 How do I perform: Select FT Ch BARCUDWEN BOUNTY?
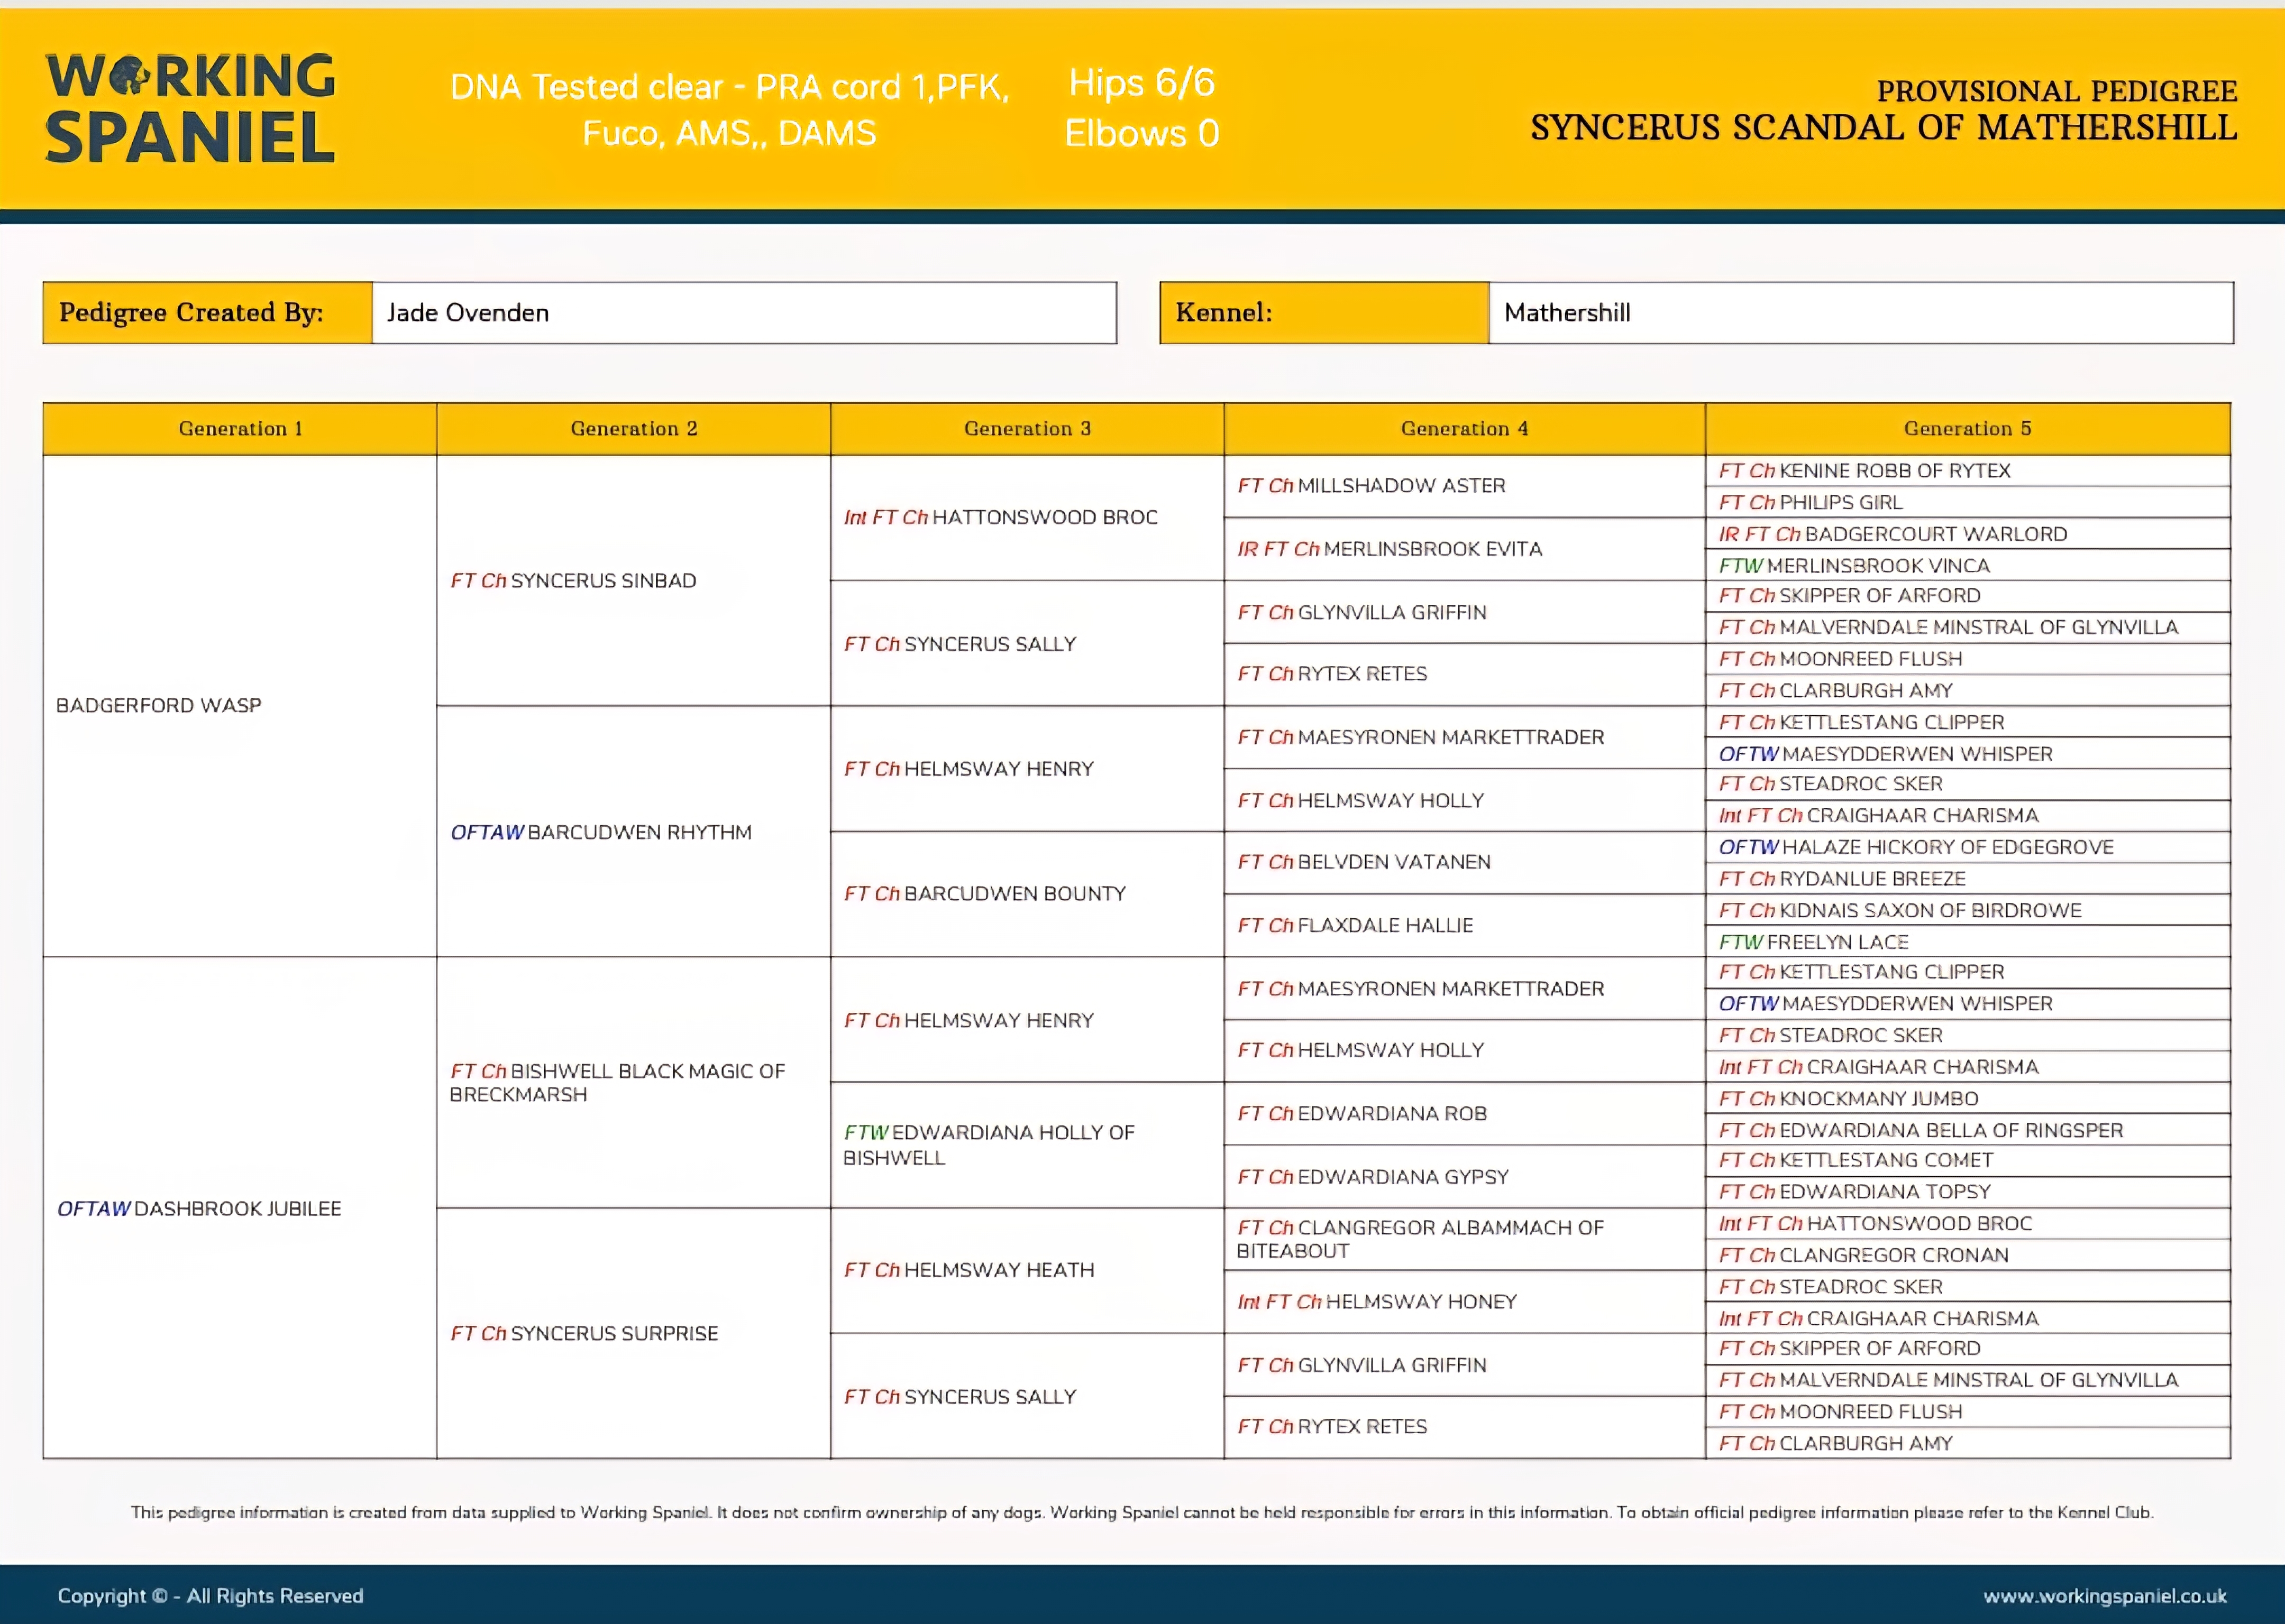pyautogui.click(x=984, y=894)
